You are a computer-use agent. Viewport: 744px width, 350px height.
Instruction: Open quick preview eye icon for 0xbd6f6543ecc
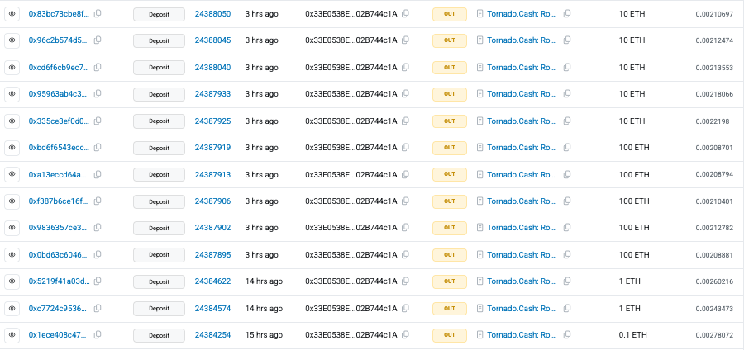coord(12,148)
